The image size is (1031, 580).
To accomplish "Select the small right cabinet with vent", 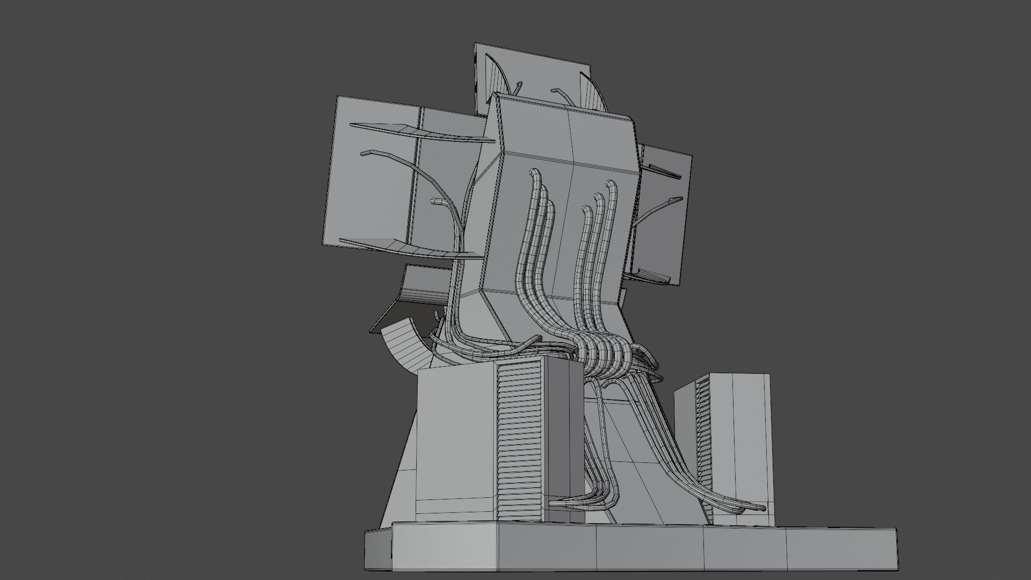I will [x=725, y=450].
